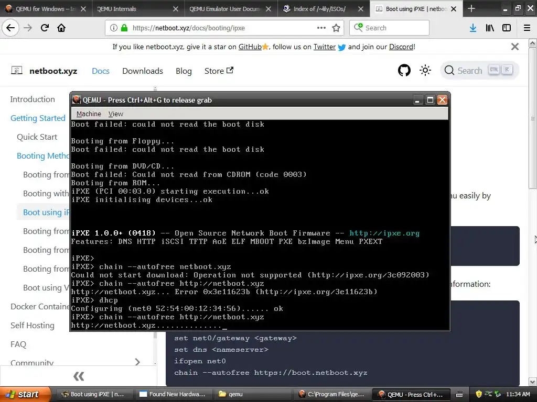Open the Firefox hamburger menu
This screenshot has width=537, height=402.
pos(527,28)
